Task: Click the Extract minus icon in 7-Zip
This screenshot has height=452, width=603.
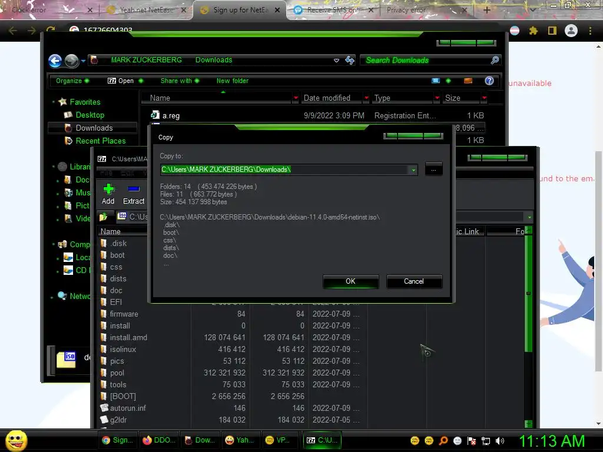Action: point(134,189)
